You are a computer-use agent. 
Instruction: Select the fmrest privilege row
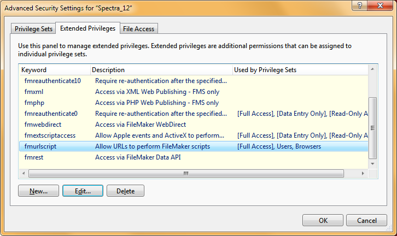[x=194, y=157]
